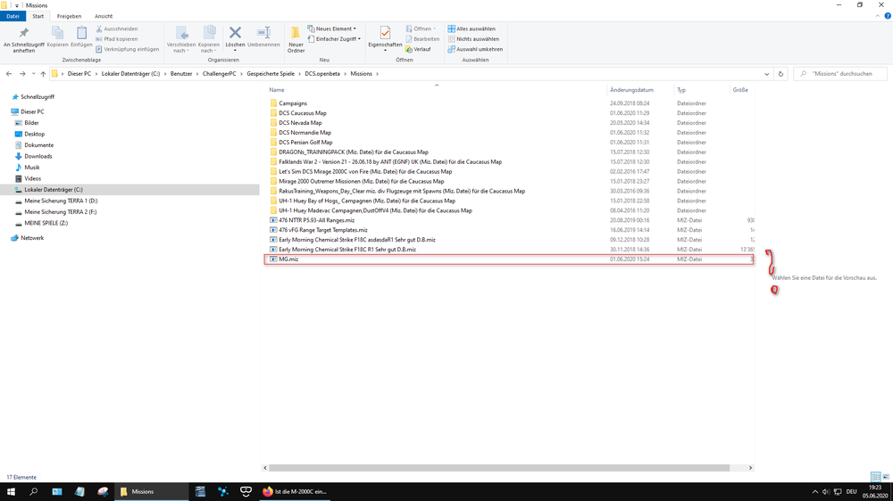The image size is (893, 501).
Task: Click the taskbar volume icon
Action: coord(826,492)
